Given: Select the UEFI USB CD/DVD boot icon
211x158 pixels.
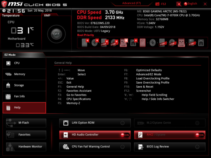Looking at the screenshot, I should (114, 43).
